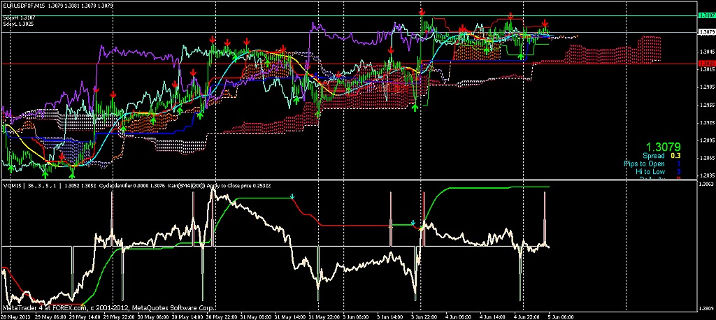Click the 1.3015 price scale value

pos(706,69)
